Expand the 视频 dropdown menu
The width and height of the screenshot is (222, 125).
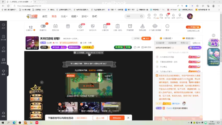[x=74, y=16]
